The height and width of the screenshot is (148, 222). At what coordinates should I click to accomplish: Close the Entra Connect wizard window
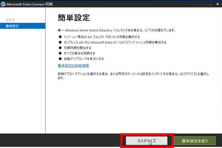(217, 4)
